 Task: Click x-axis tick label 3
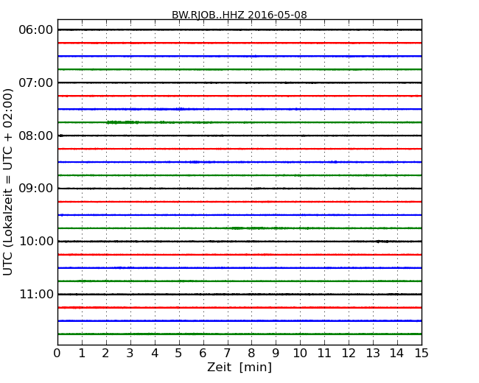click(130, 354)
